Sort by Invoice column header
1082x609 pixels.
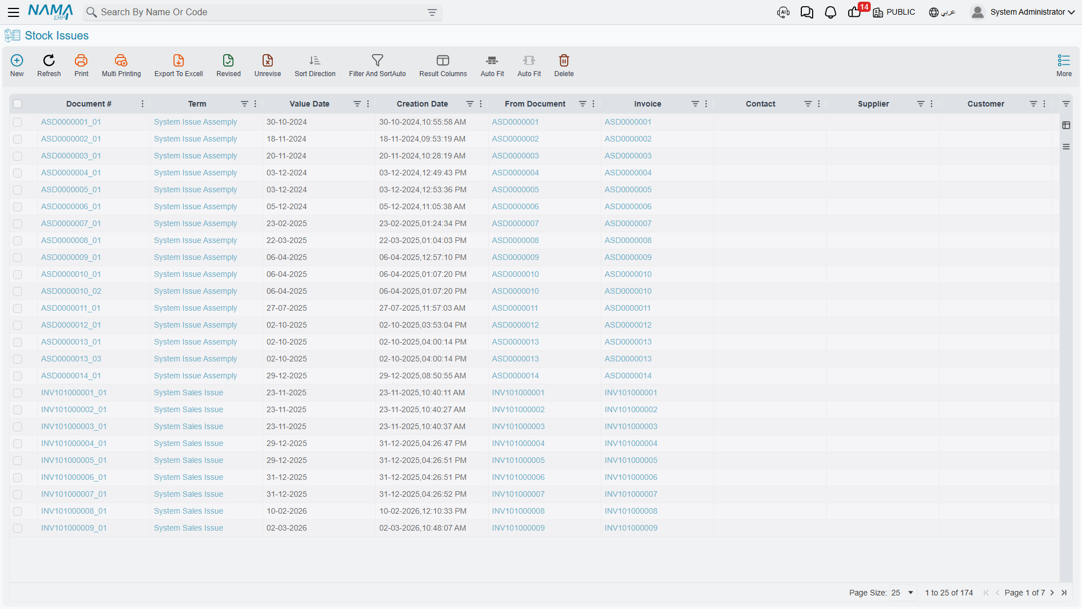click(x=648, y=104)
